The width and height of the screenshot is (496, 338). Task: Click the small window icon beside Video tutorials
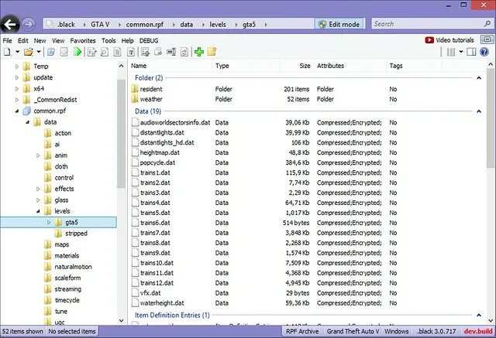[x=487, y=39]
